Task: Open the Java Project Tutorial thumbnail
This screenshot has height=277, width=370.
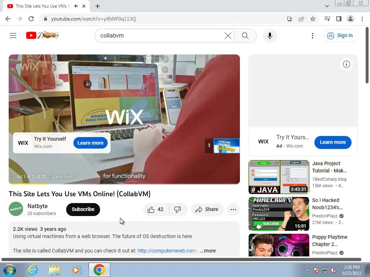Action: 279,177
